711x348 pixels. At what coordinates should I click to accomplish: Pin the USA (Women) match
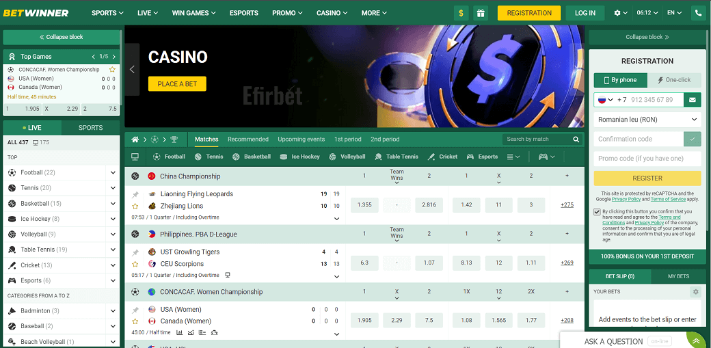[135, 310]
